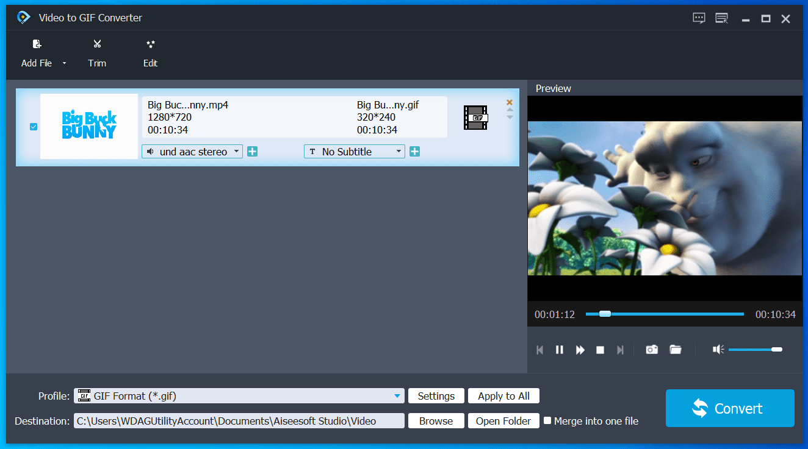Screen dimensions: 808x449
Task: Take a snapshot with camera icon
Action: click(x=652, y=350)
